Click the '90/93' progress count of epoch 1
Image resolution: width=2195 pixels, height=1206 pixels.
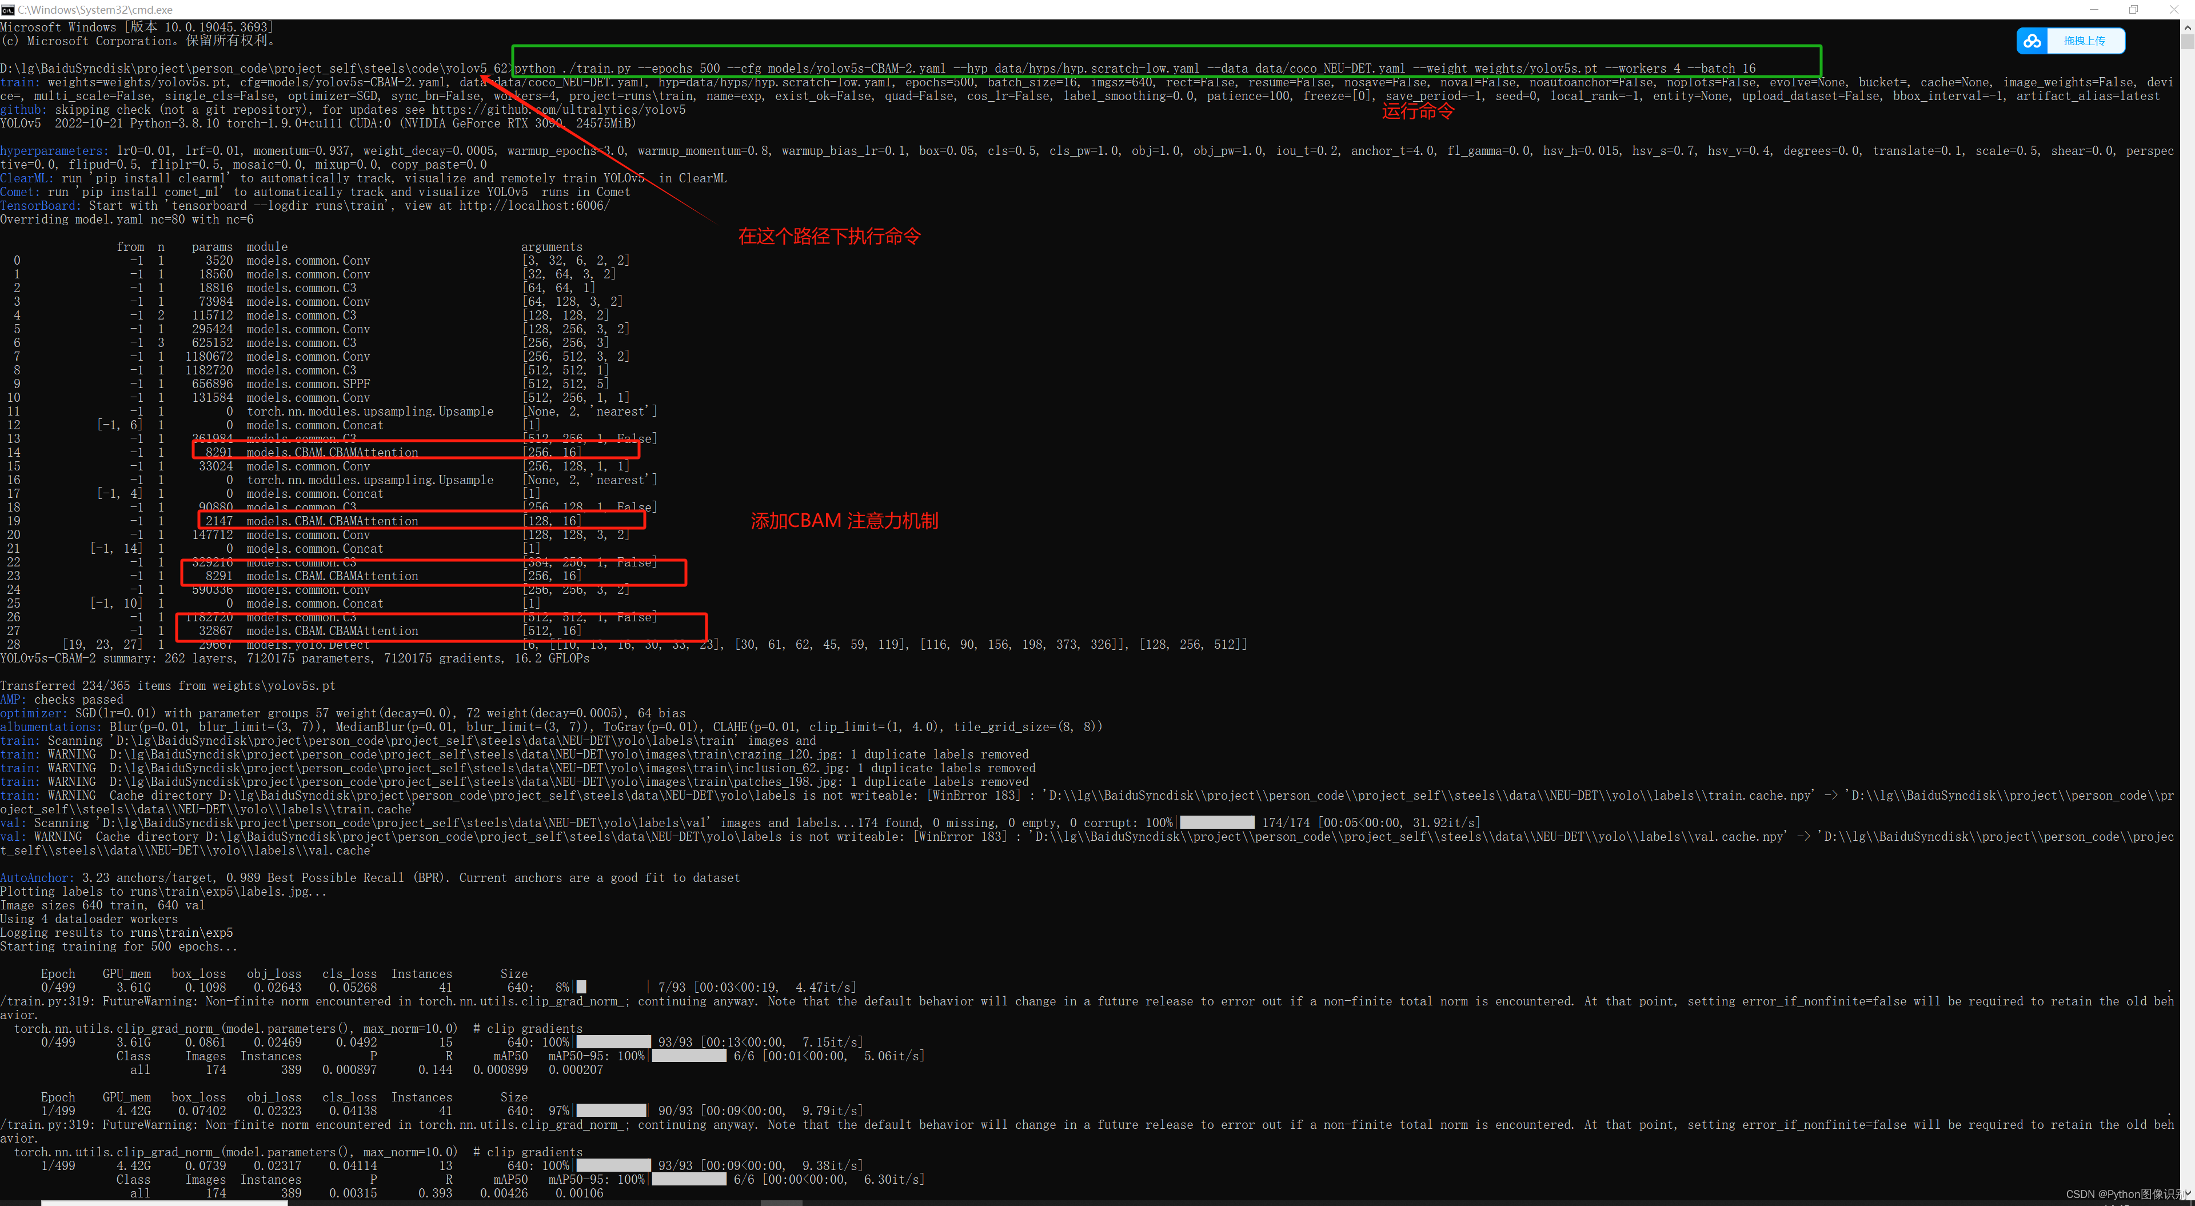click(675, 1111)
